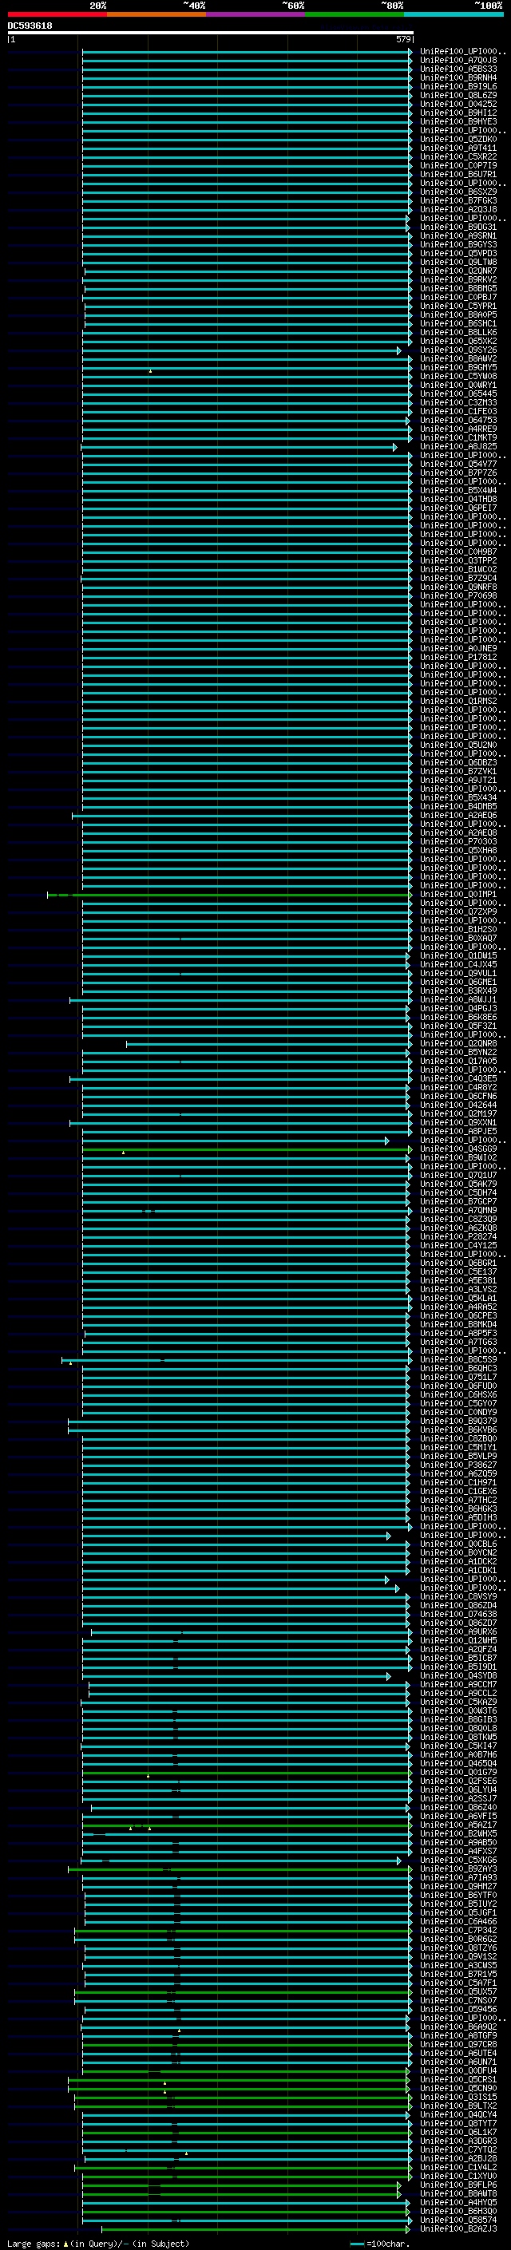Click the hit label UniRef100_B8BMG5

[x=458, y=288]
